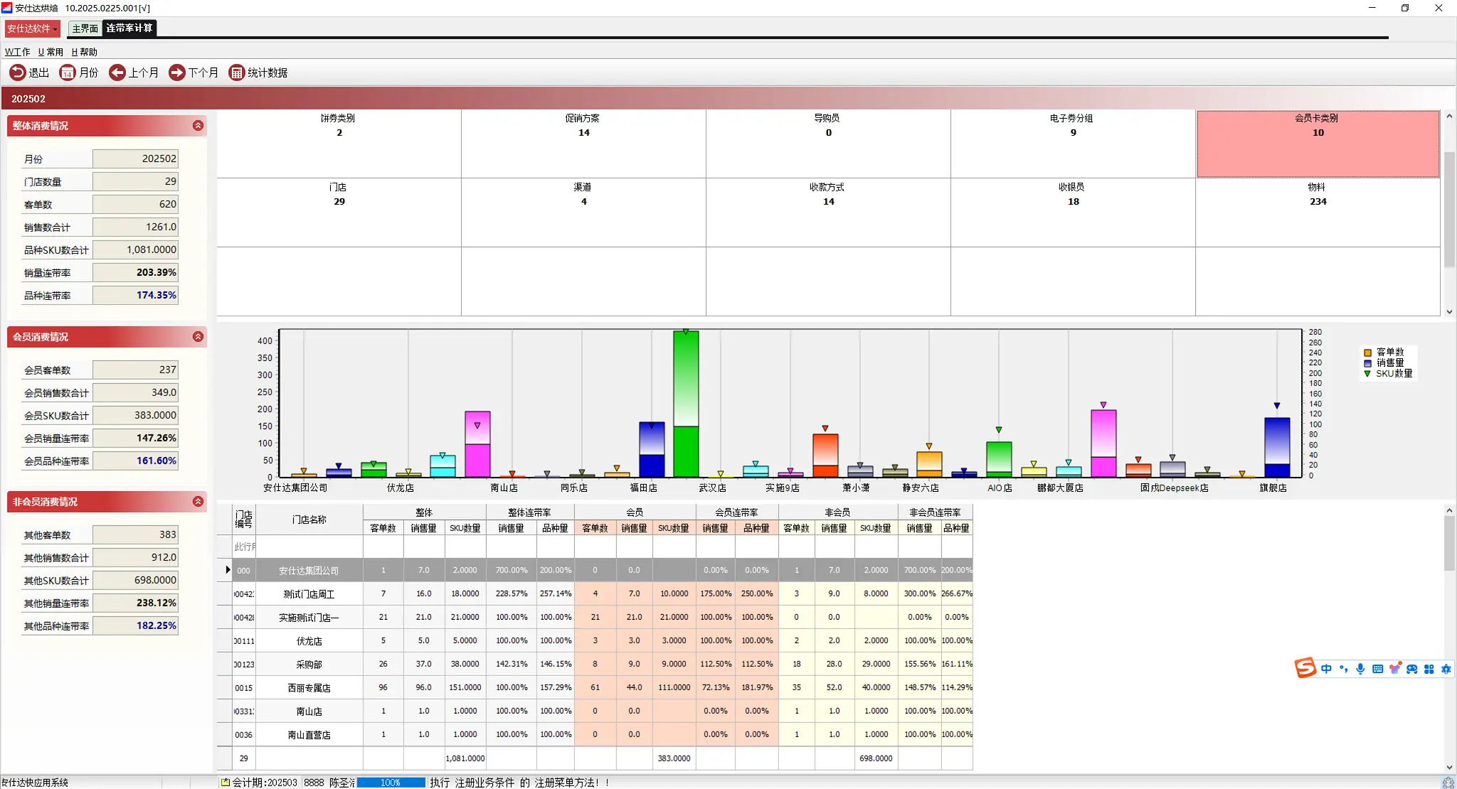Viewport: 1457px width, 789px height.
Task: Click the table filter row under 门店编号
Action: coord(244,547)
